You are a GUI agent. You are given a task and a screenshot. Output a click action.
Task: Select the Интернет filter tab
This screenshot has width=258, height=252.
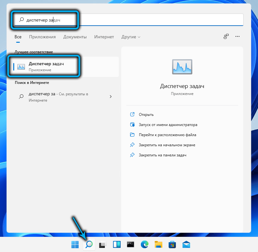click(104, 37)
